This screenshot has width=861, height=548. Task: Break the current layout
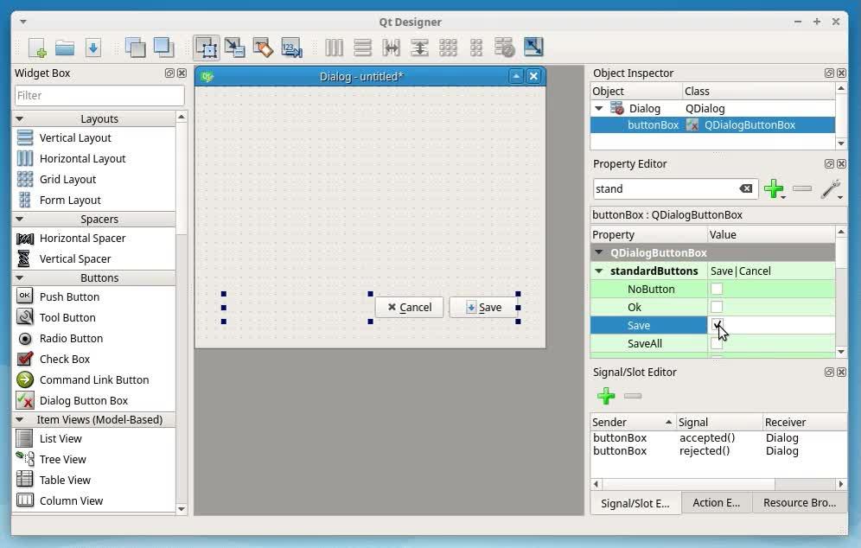(504, 48)
